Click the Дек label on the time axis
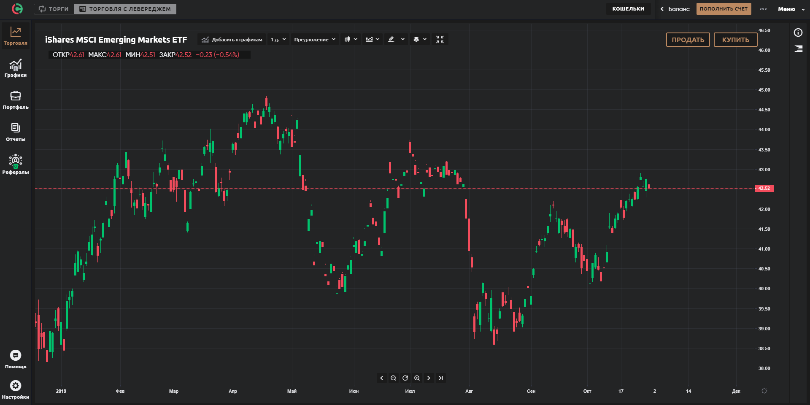810x405 pixels. pyautogui.click(x=736, y=391)
